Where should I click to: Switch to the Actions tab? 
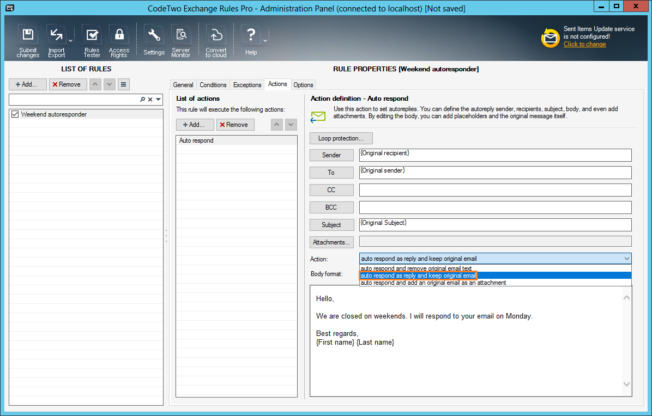click(277, 84)
